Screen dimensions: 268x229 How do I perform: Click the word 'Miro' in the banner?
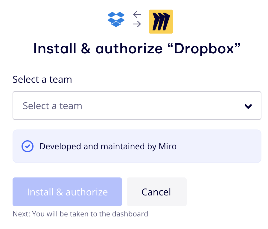click(167, 146)
